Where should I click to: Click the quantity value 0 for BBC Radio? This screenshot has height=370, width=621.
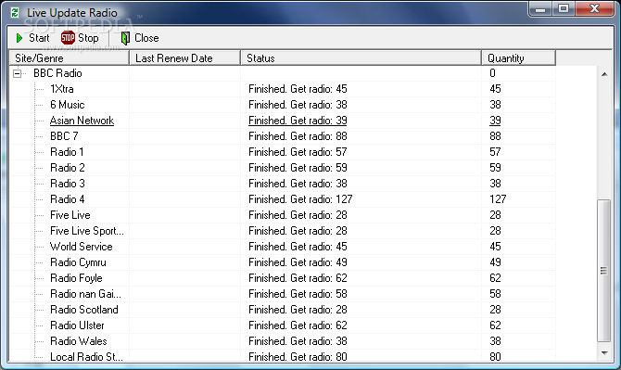coord(492,73)
